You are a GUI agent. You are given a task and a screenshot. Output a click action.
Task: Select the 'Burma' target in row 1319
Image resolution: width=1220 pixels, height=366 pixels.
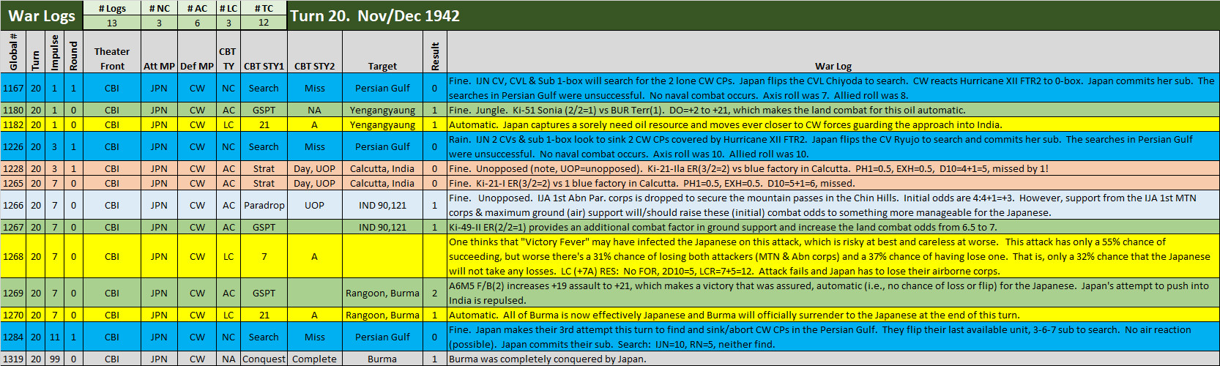[x=382, y=359]
